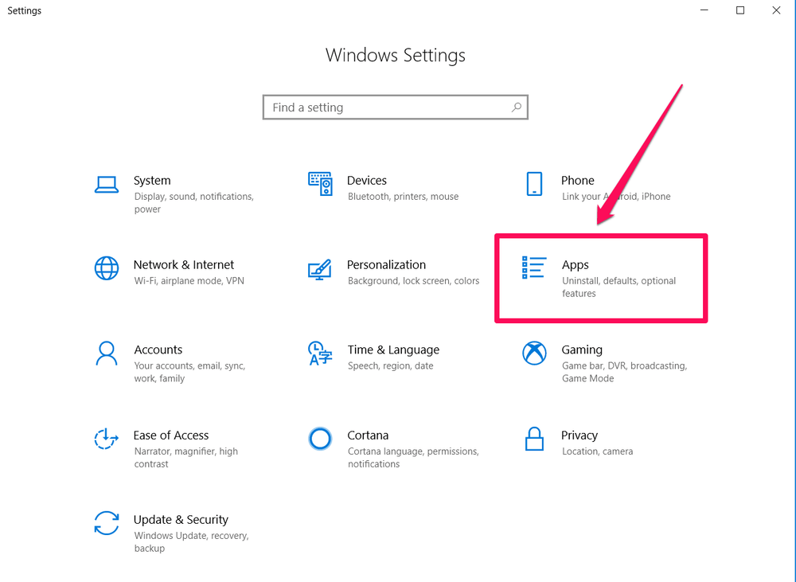The height and width of the screenshot is (582, 796).
Task: Click the search magnifier in the search box
Action: pos(517,107)
